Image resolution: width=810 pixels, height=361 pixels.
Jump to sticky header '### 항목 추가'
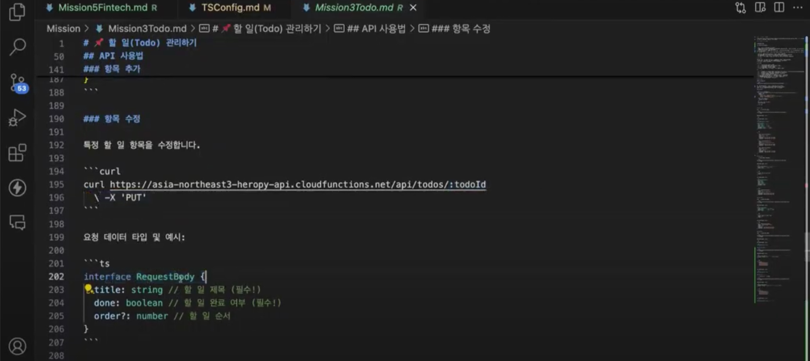pos(112,69)
